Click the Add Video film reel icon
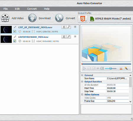The height and width of the screenshot is (121, 133). 5,18
